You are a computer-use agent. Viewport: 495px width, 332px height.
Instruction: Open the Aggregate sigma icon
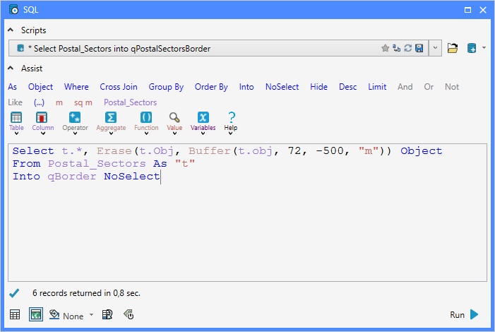[111, 117]
